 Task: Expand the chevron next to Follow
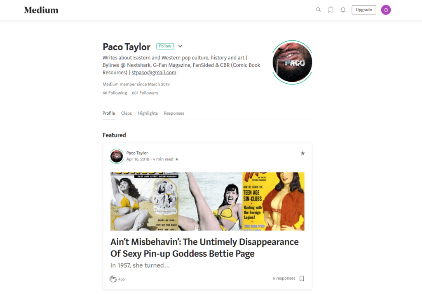tap(181, 46)
